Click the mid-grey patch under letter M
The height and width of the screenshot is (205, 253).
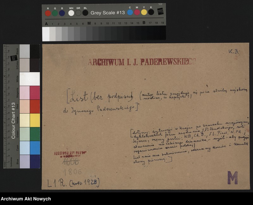[89, 34]
